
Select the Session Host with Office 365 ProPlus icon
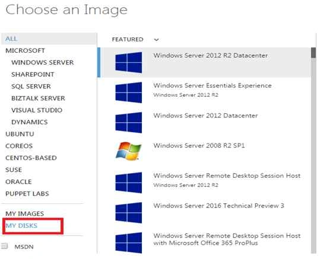(129, 243)
